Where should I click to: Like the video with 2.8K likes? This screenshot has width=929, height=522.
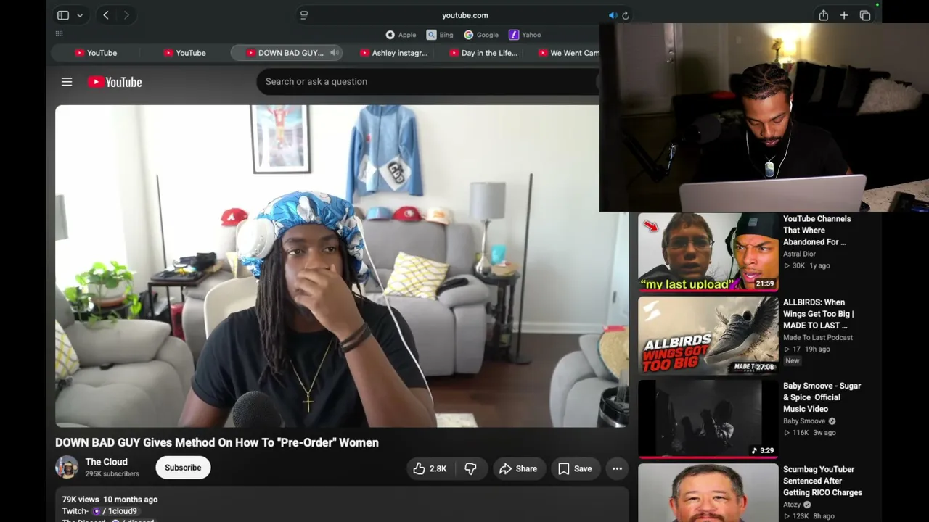coord(429,468)
